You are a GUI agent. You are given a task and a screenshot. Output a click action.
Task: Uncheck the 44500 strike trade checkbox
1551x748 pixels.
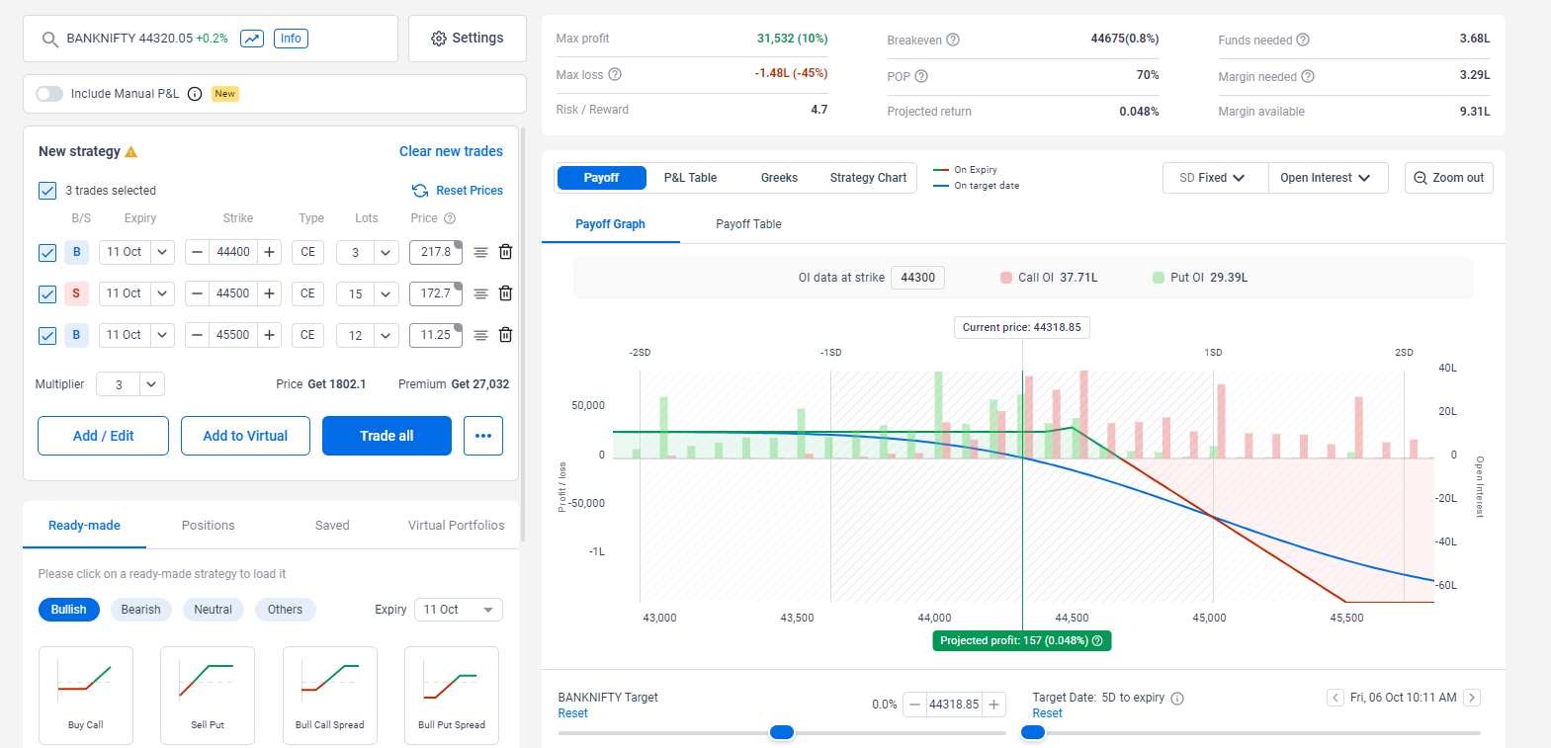pos(47,294)
